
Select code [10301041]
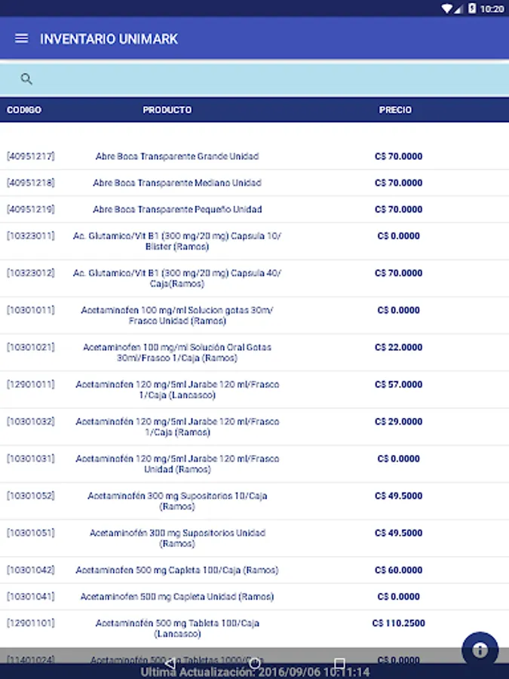(x=31, y=596)
